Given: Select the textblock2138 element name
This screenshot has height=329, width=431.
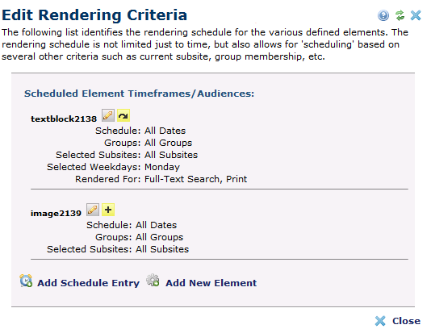Looking at the screenshot, I should tap(64, 119).
